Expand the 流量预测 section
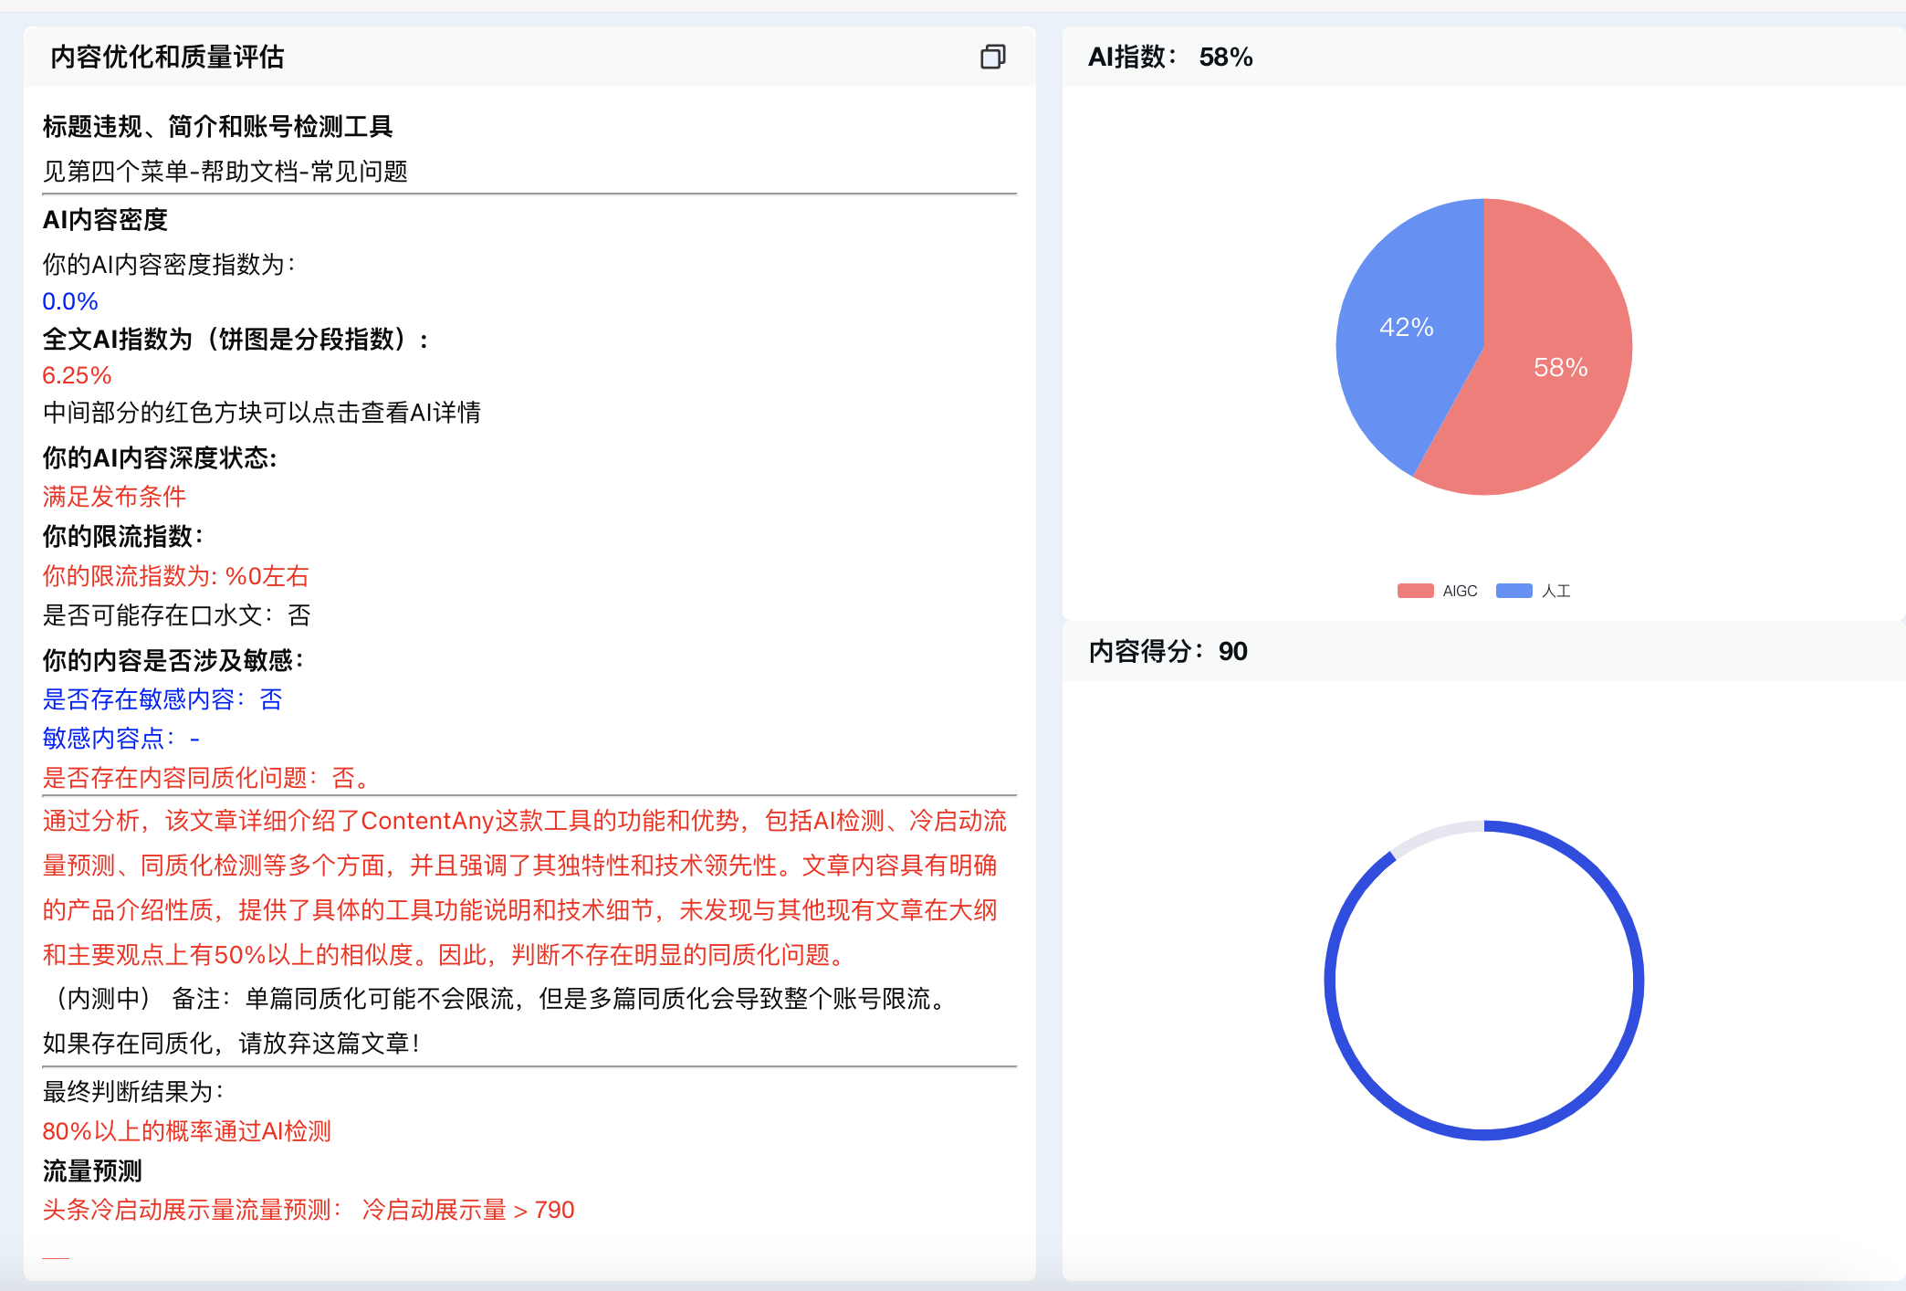The width and height of the screenshot is (1906, 1291). point(91,1170)
